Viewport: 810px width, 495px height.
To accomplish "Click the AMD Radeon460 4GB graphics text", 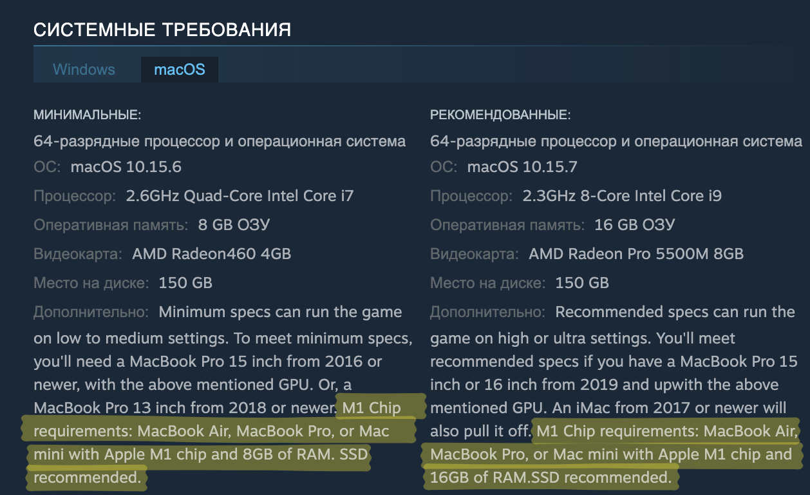I will 212,254.
